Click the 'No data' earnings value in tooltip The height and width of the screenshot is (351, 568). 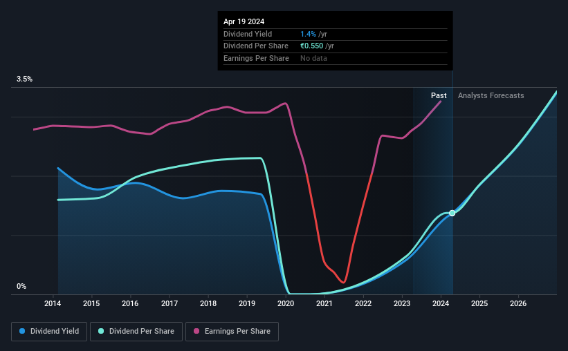tap(313, 58)
